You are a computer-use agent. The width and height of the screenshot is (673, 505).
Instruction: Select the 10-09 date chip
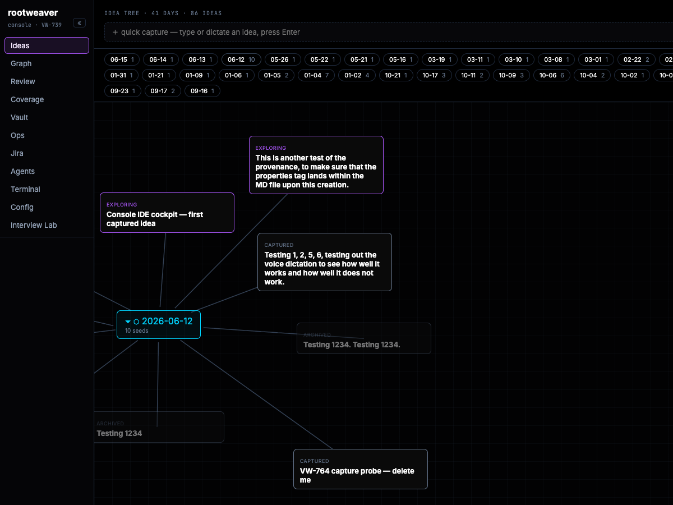(x=511, y=75)
